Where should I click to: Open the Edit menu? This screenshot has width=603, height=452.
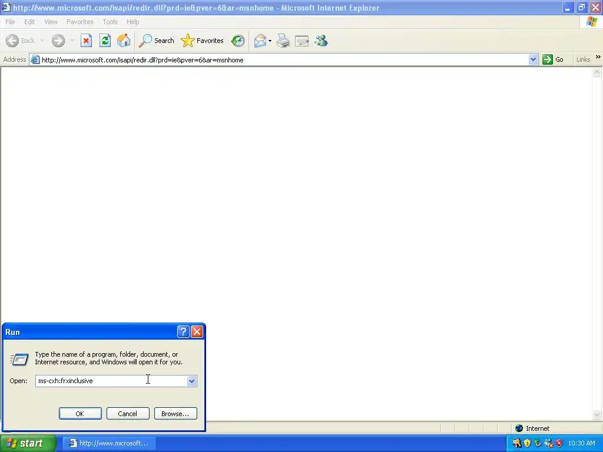(x=29, y=22)
